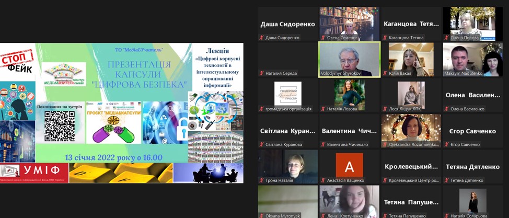Click the muted mic icon for Світлана Куранова
Image resolution: width=509 pixels, height=218 pixels.
tap(262, 144)
